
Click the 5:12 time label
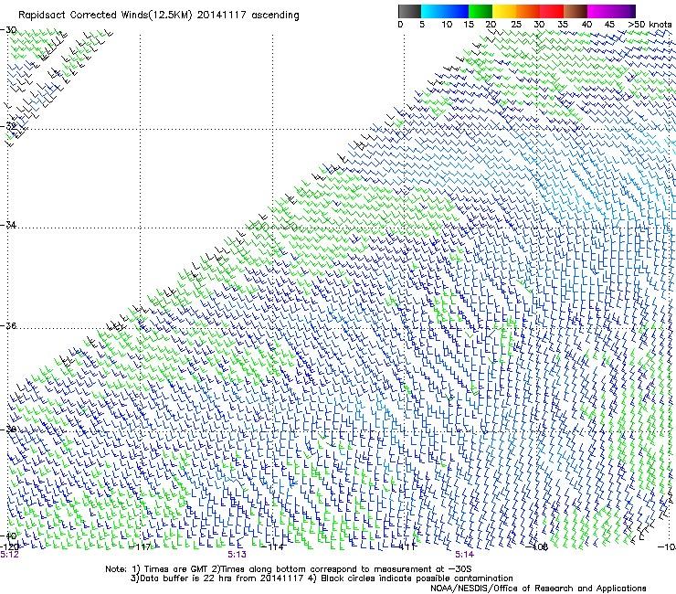[9, 555]
